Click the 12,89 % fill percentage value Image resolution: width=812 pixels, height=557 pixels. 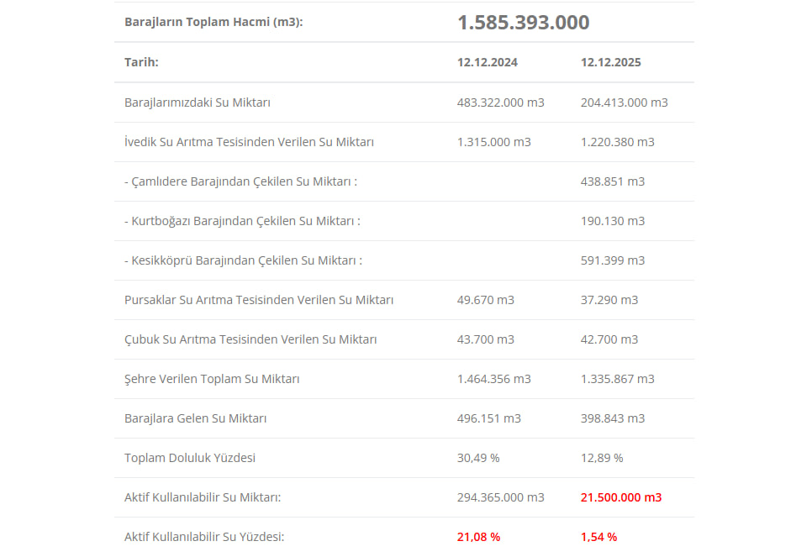tap(602, 458)
